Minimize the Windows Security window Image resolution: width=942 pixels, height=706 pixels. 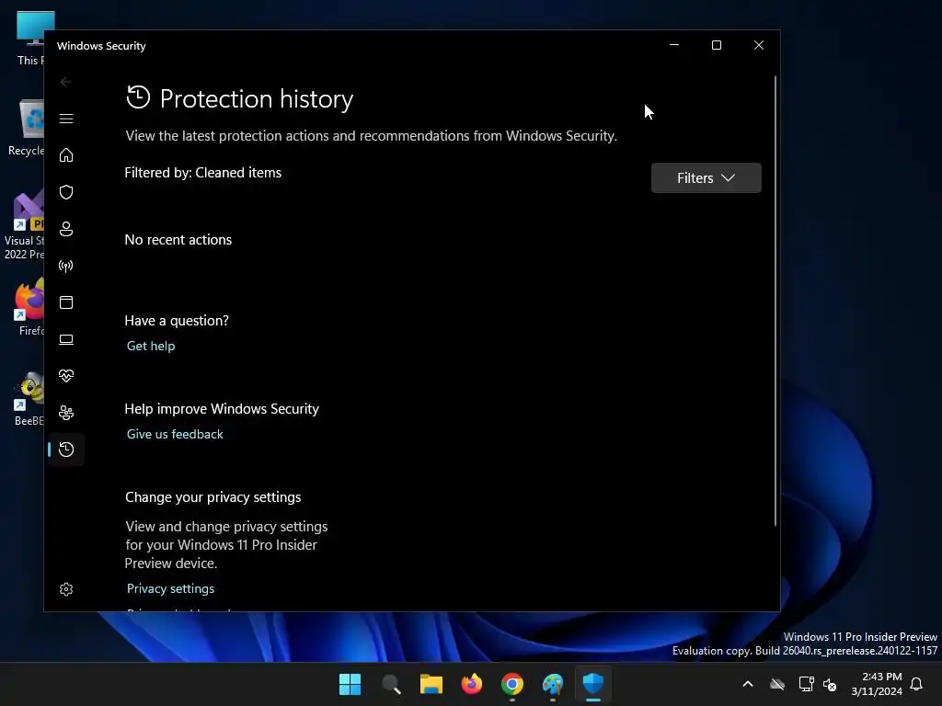click(x=674, y=45)
